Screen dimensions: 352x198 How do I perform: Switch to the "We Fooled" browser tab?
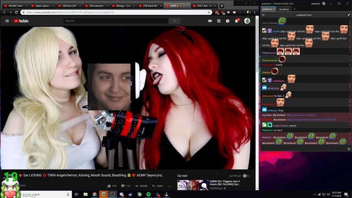(15, 6)
